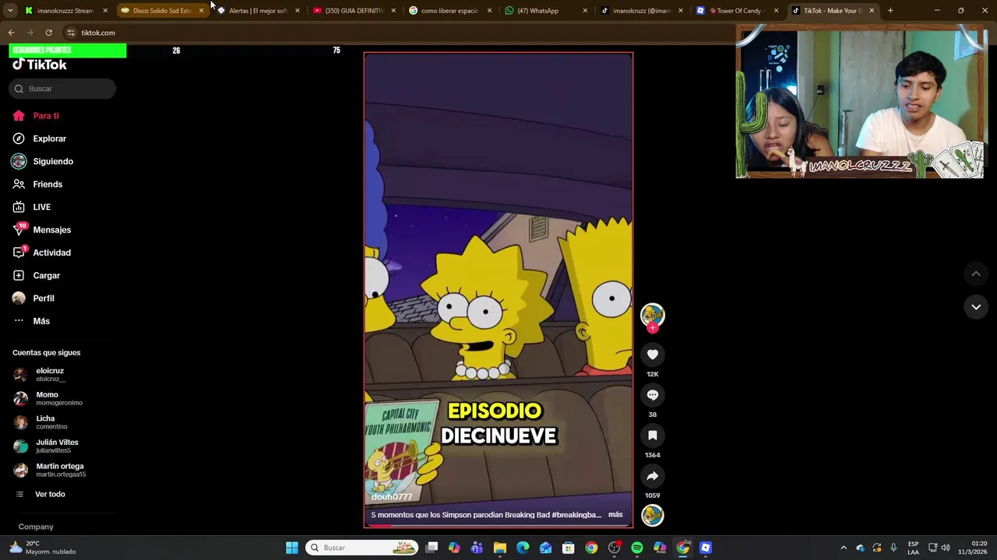Screen dimensions: 997x560
Task: Open your Perfil page
Action: click(33, 298)
